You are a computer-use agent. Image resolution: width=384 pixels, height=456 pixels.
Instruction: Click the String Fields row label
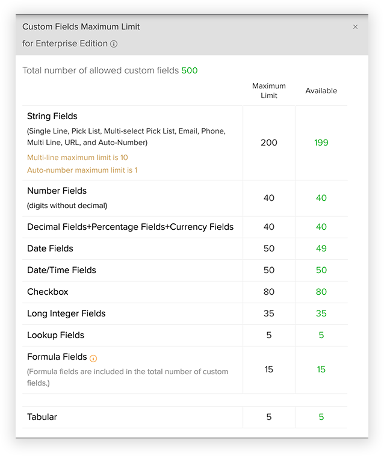click(52, 116)
